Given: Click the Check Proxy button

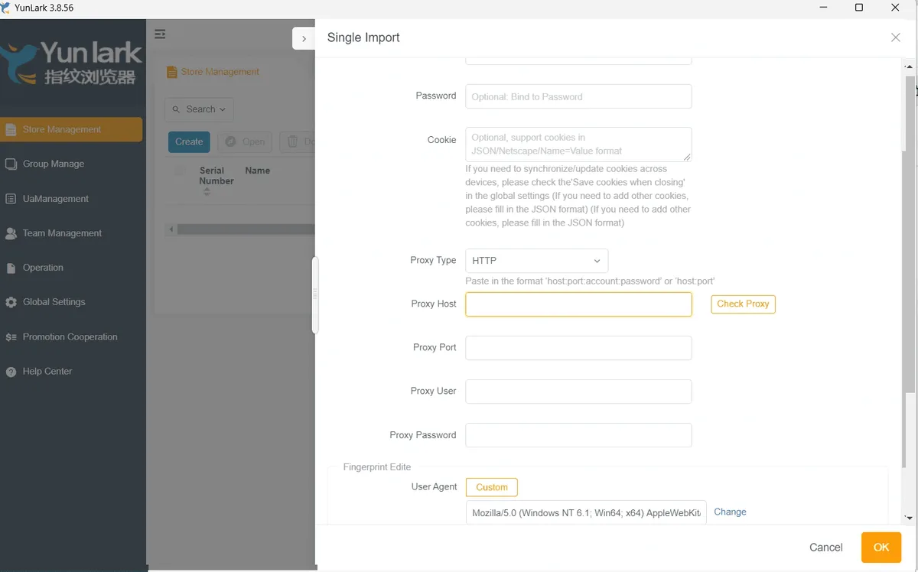Looking at the screenshot, I should coord(743,304).
